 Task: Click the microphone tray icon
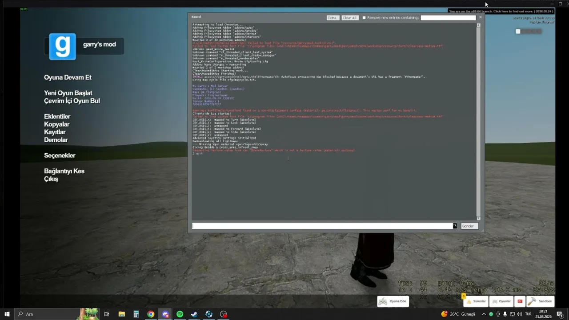pyautogui.click(x=505, y=314)
